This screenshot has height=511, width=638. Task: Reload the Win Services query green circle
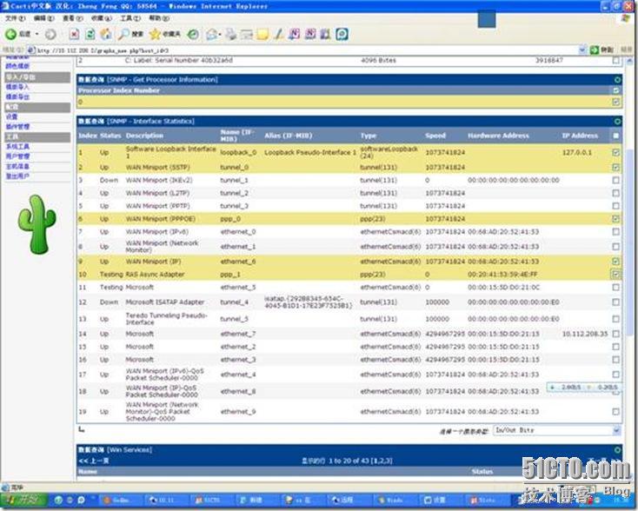(617, 450)
